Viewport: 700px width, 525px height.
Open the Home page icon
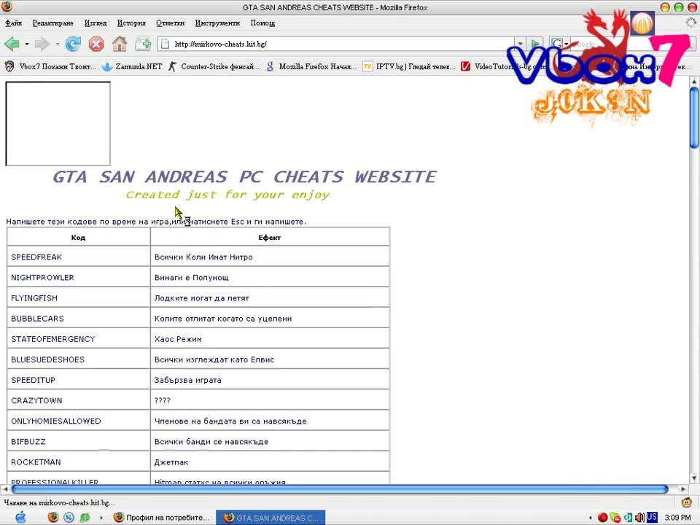pyautogui.click(x=119, y=44)
